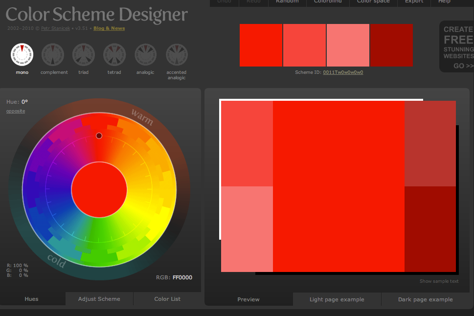
Task: Open Petr Stanicek author link
Action: [56, 28]
